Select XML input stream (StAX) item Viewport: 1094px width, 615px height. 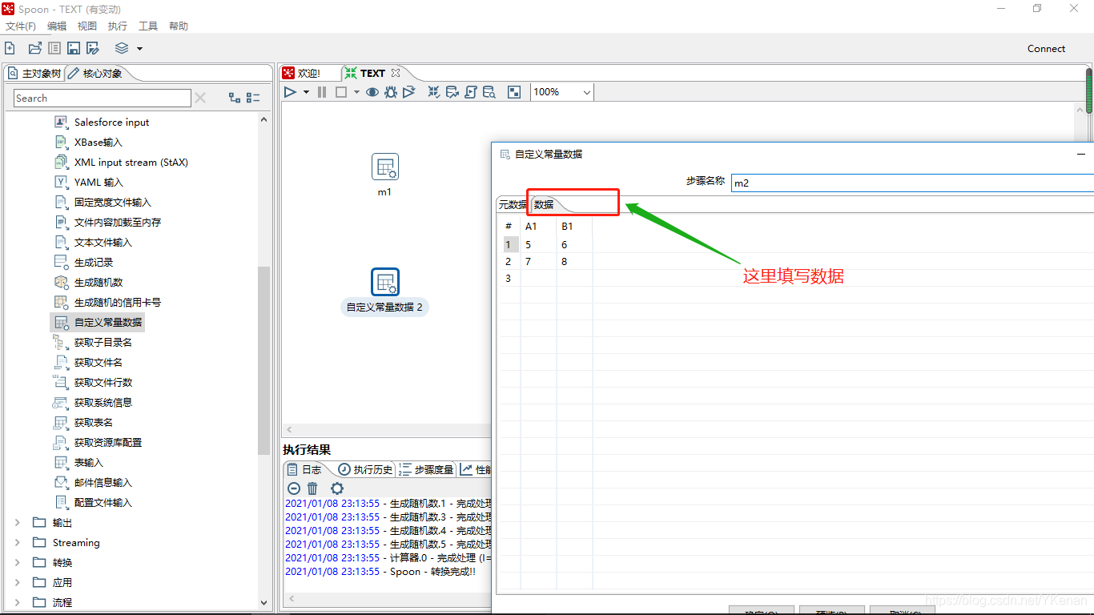(131, 162)
